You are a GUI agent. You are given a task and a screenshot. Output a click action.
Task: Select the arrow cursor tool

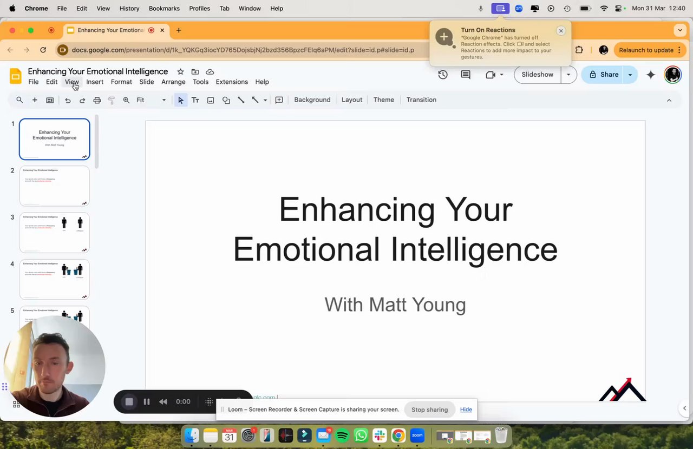(x=181, y=100)
